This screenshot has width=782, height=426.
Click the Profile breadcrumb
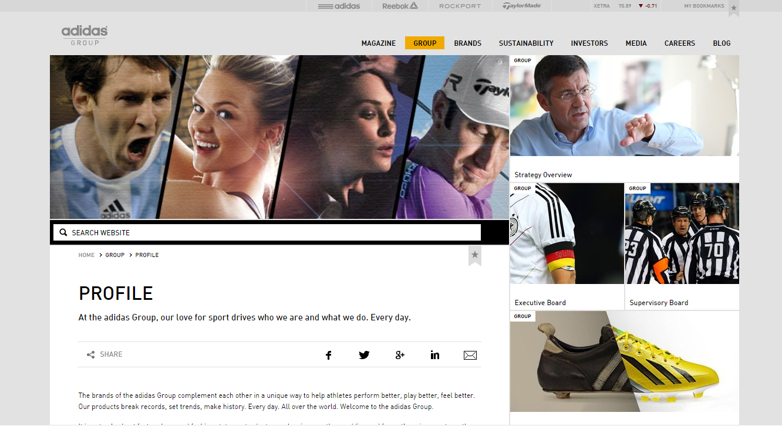pos(147,255)
